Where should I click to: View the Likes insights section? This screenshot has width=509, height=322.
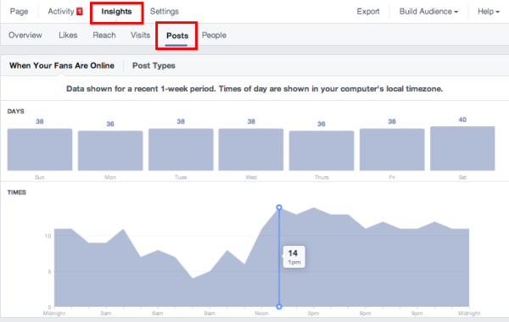[x=68, y=35]
